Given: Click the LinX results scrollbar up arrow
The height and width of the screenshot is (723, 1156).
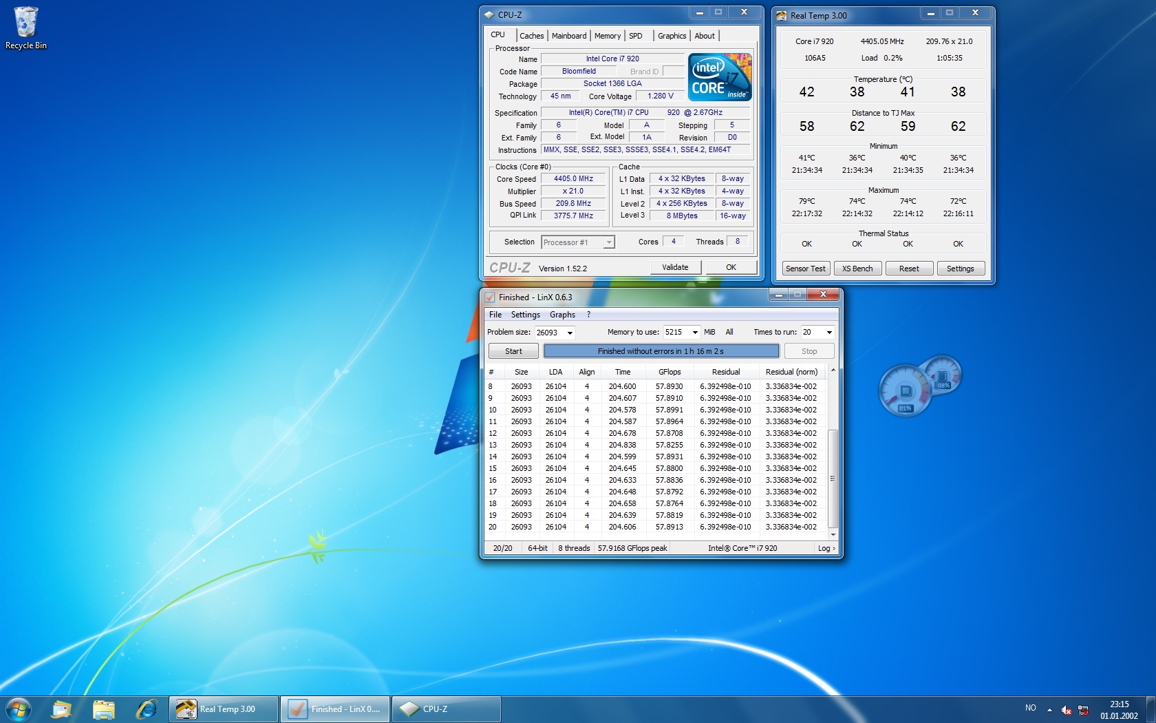Looking at the screenshot, I should click(x=833, y=370).
